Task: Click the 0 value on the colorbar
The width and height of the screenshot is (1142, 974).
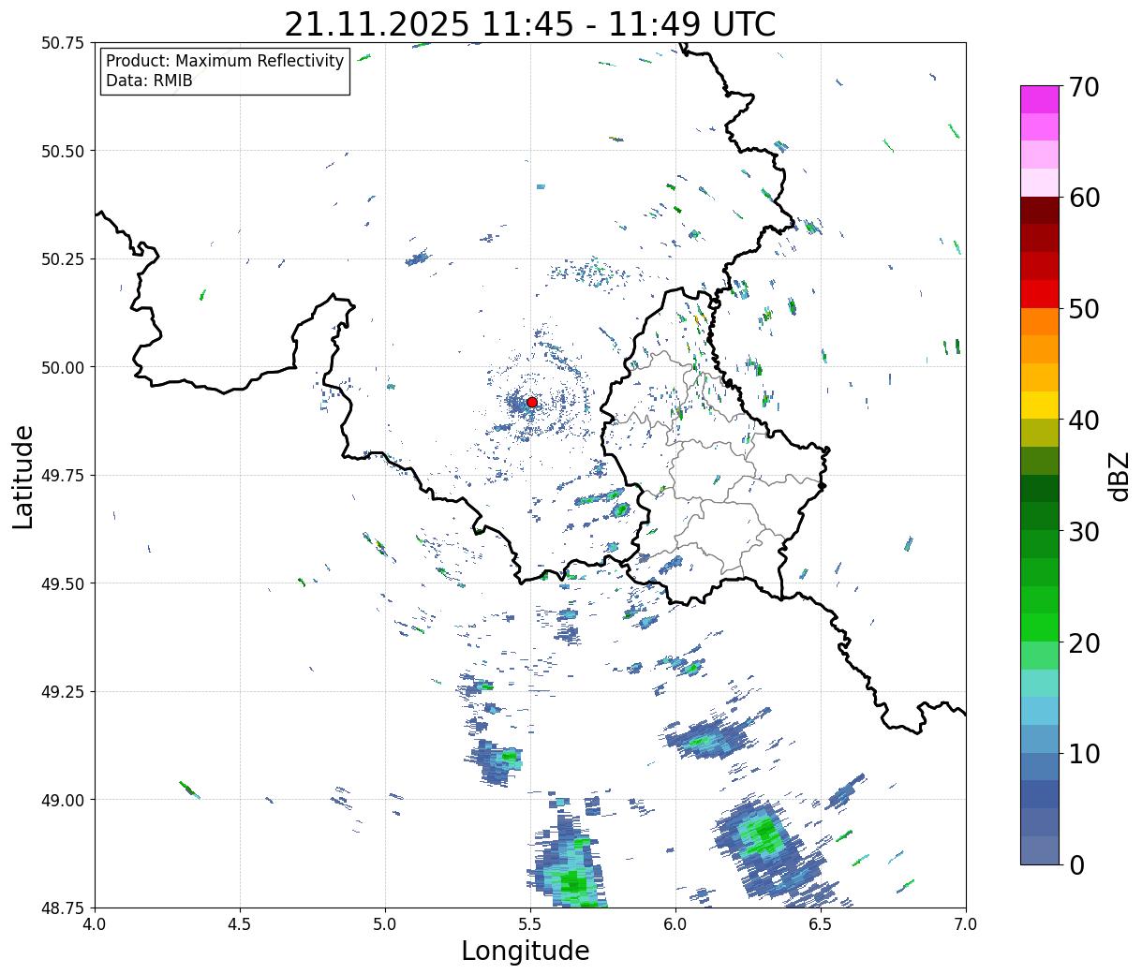Action: (1076, 865)
